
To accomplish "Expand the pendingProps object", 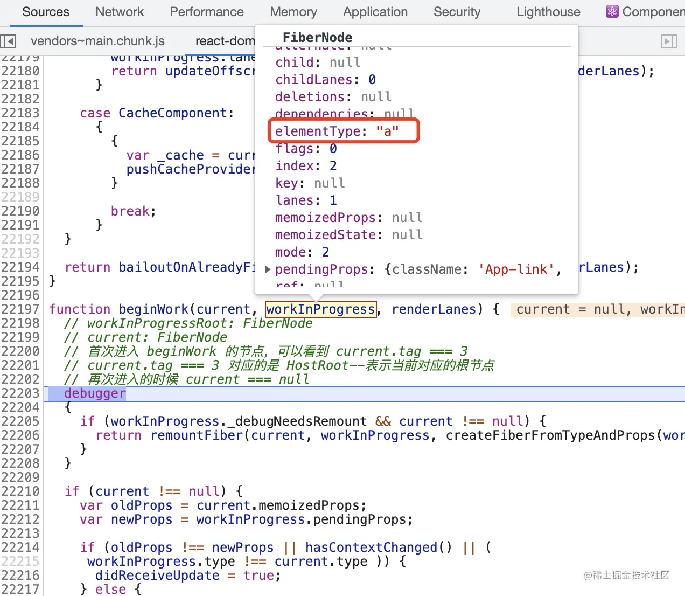I will pos(268,269).
